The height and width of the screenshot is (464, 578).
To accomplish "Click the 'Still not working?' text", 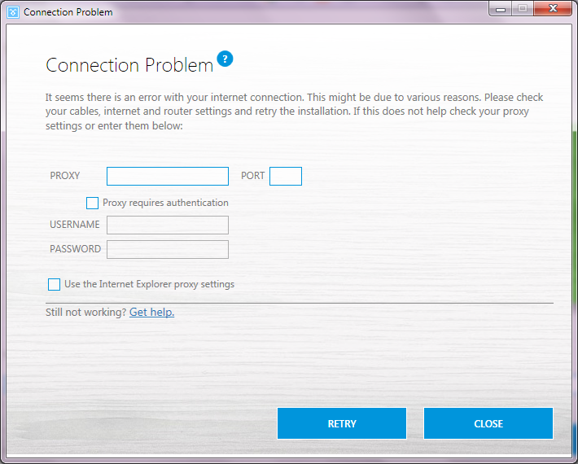I will (86, 312).
